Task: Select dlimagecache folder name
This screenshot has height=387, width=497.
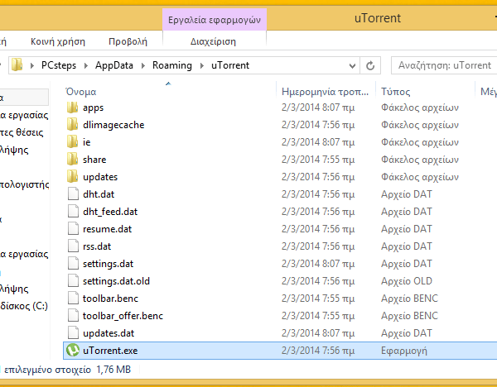Action: coord(113,125)
